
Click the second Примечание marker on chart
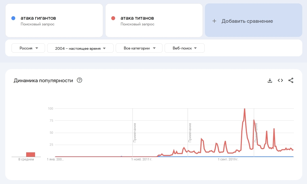coord(190,132)
